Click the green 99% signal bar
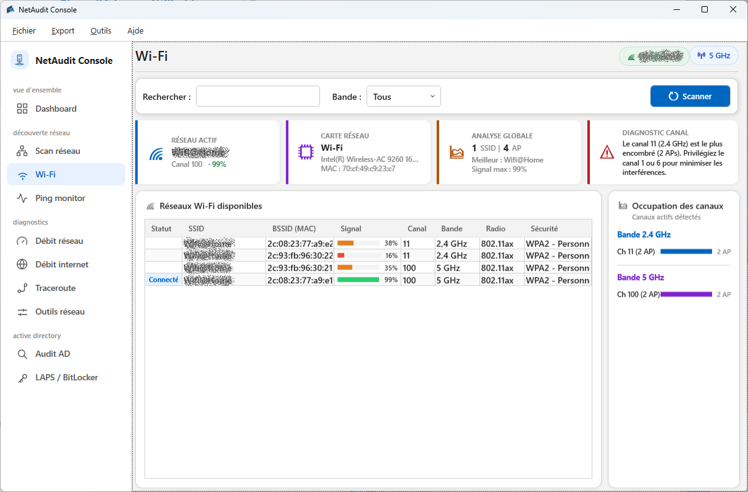 358,280
